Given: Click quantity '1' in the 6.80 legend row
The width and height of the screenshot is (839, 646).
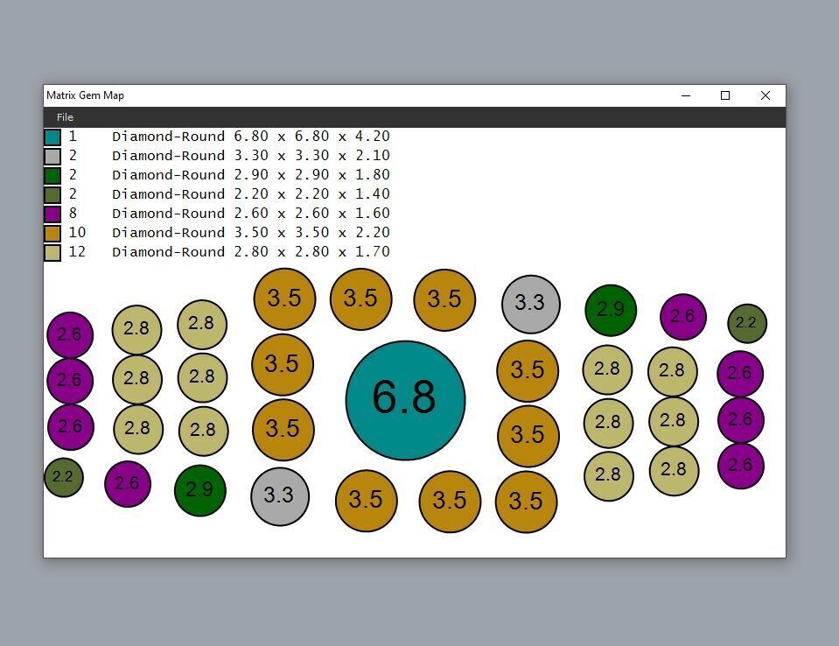Looking at the screenshot, I should [73, 136].
